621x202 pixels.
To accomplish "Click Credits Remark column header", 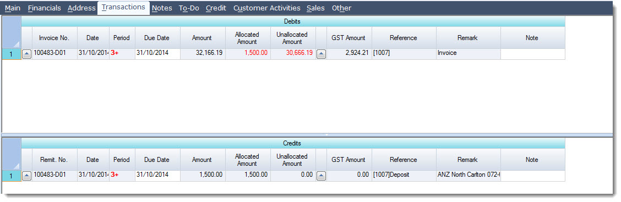I will pyautogui.click(x=469, y=160).
